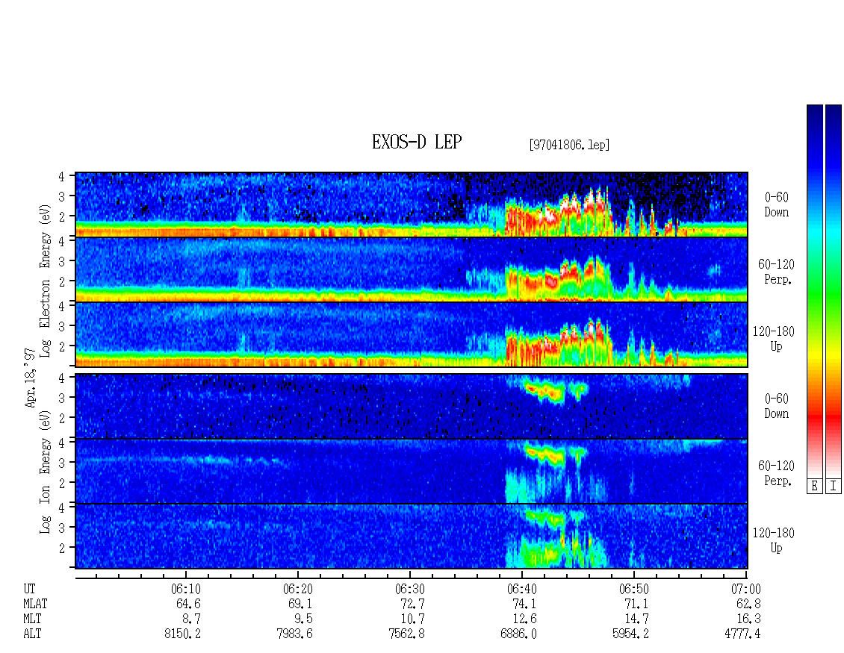Image resolution: width=844 pixels, height=653 pixels.
Task: Click the 0-60 Down label beside ion panel
Action: [x=777, y=406]
